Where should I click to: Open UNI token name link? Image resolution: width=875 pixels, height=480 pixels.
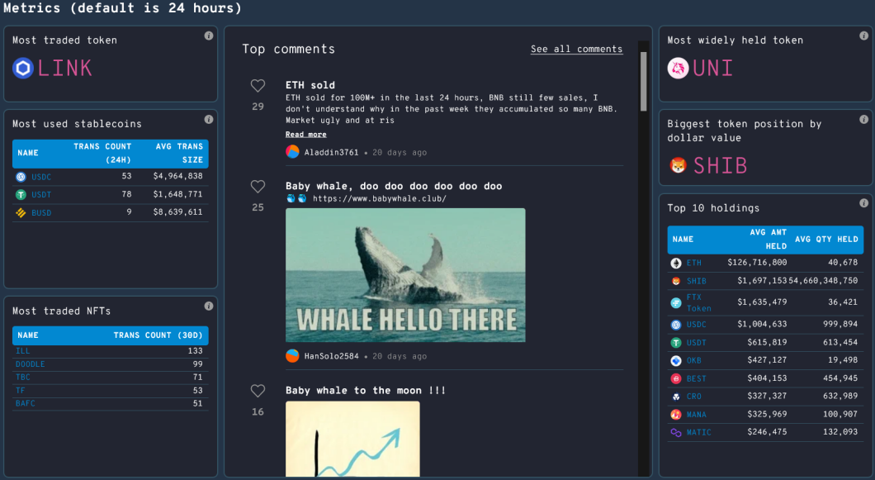click(712, 69)
